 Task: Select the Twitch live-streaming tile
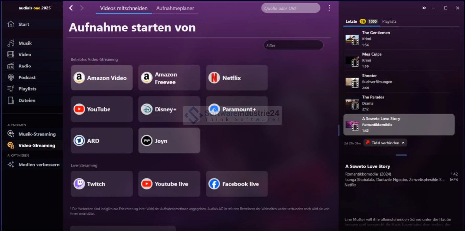coord(102,184)
